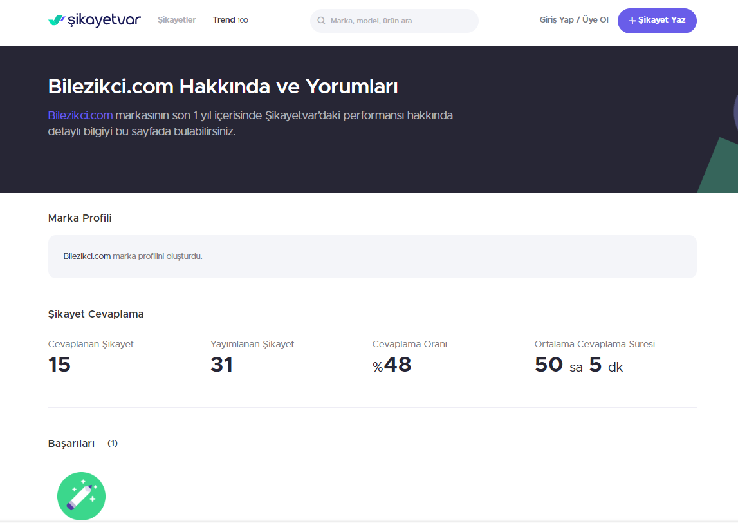The width and height of the screenshot is (738, 523).
Task: Open the Şikayetvar logo homepage
Action: pyautogui.click(x=95, y=20)
